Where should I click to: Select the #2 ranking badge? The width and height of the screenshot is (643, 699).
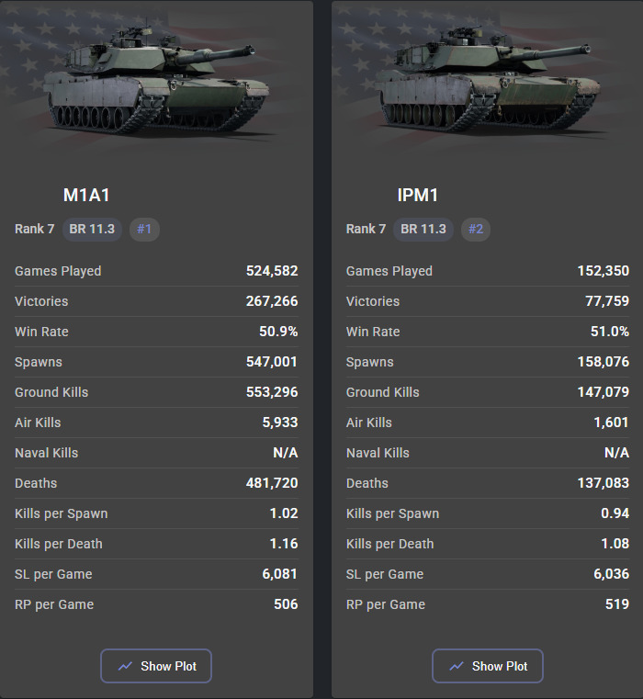click(476, 229)
